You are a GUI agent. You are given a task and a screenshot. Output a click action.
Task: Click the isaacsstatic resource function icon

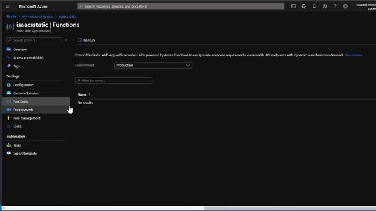click(10, 27)
